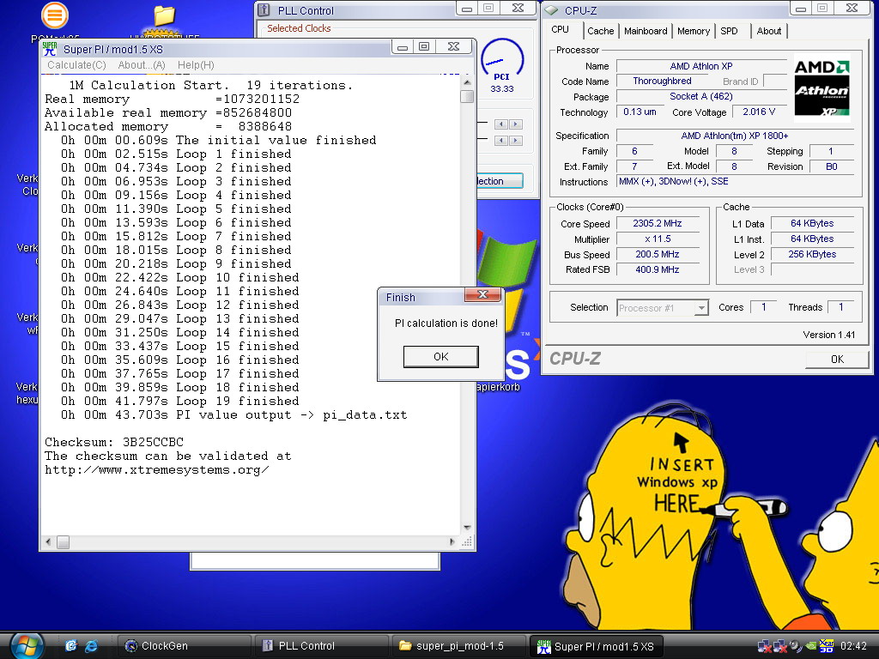Screen dimensions: 879x659
Task: Confirm OK in the Finish dialog
Action: [440, 356]
